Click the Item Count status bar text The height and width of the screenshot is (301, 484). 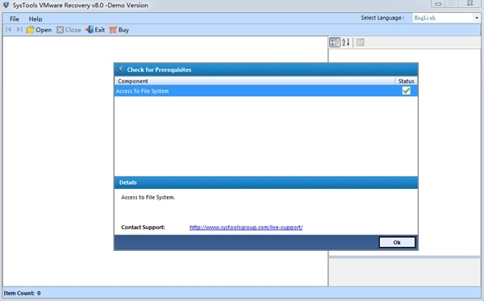tap(22, 293)
